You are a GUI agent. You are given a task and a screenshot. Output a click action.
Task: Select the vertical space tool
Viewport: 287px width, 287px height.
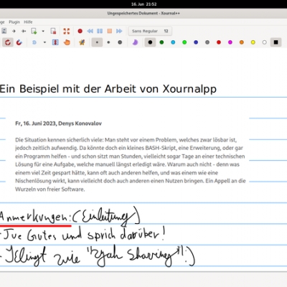click(55, 42)
